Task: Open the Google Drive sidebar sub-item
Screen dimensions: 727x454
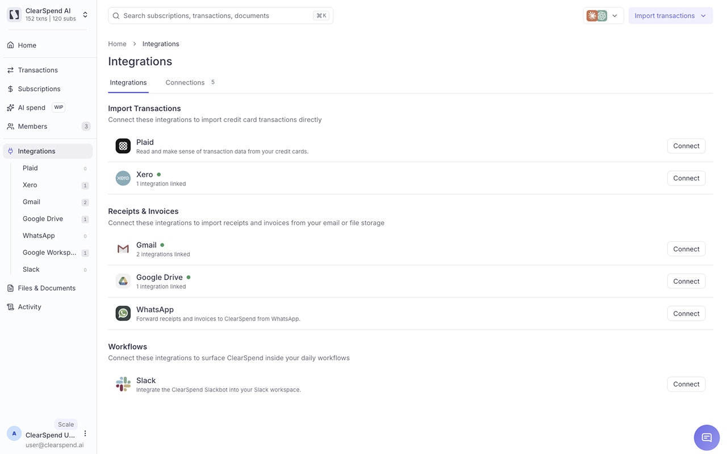Action: pyautogui.click(x=55, y=219)
